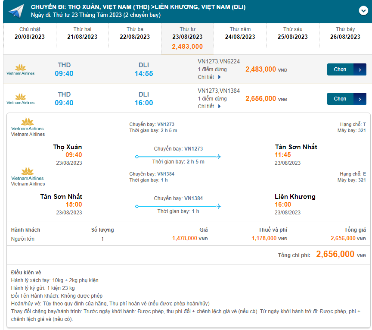Click the total cost 2,656,000 VND amount
Image resolution: width=372 pixels, height=330 pixels.
pyautogui.click(x=335, y=254)
